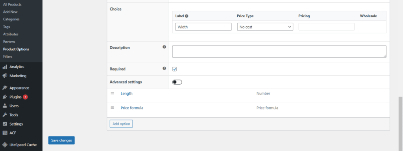Click the Advanced settings row label
The height and width of the screenshot is (151, 403).
(x=126, y=82)
